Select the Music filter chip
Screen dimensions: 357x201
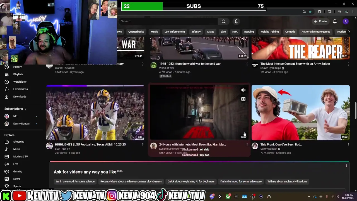point(154,32)
